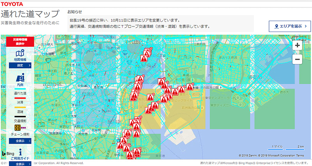312x166 pixels.
Task: Click the 通れた道マップ page title
Action: point(30,14)
